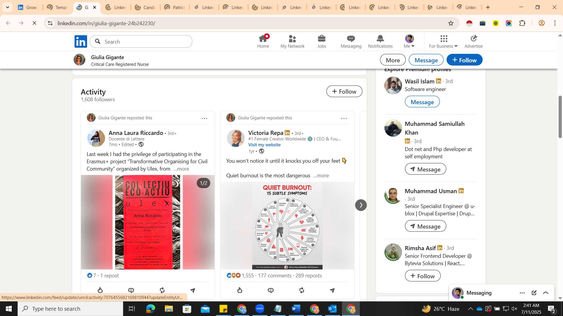Viewport: 563px width, 316px height.
Task: Show next activity posts with arrow
Action: (361, 205)
